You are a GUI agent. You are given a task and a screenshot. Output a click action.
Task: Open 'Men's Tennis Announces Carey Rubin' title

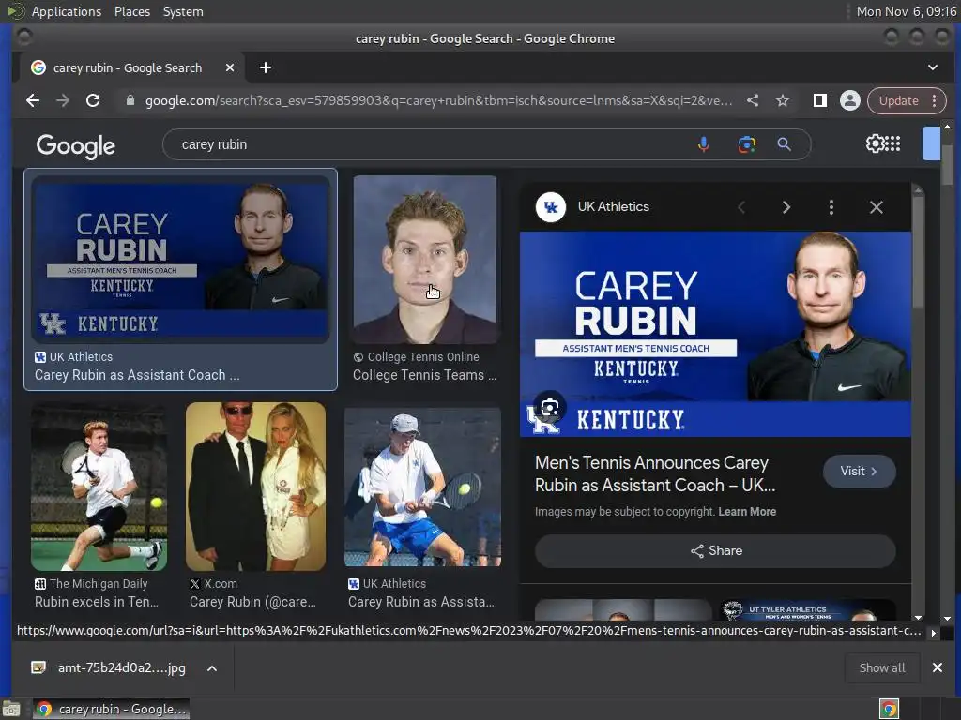(x=654, y=473)
